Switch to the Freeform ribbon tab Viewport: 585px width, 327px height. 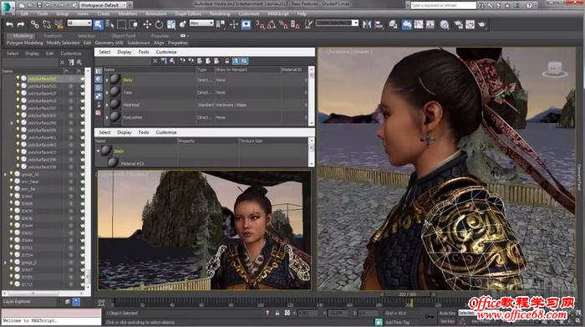click(x=53, y=36)
